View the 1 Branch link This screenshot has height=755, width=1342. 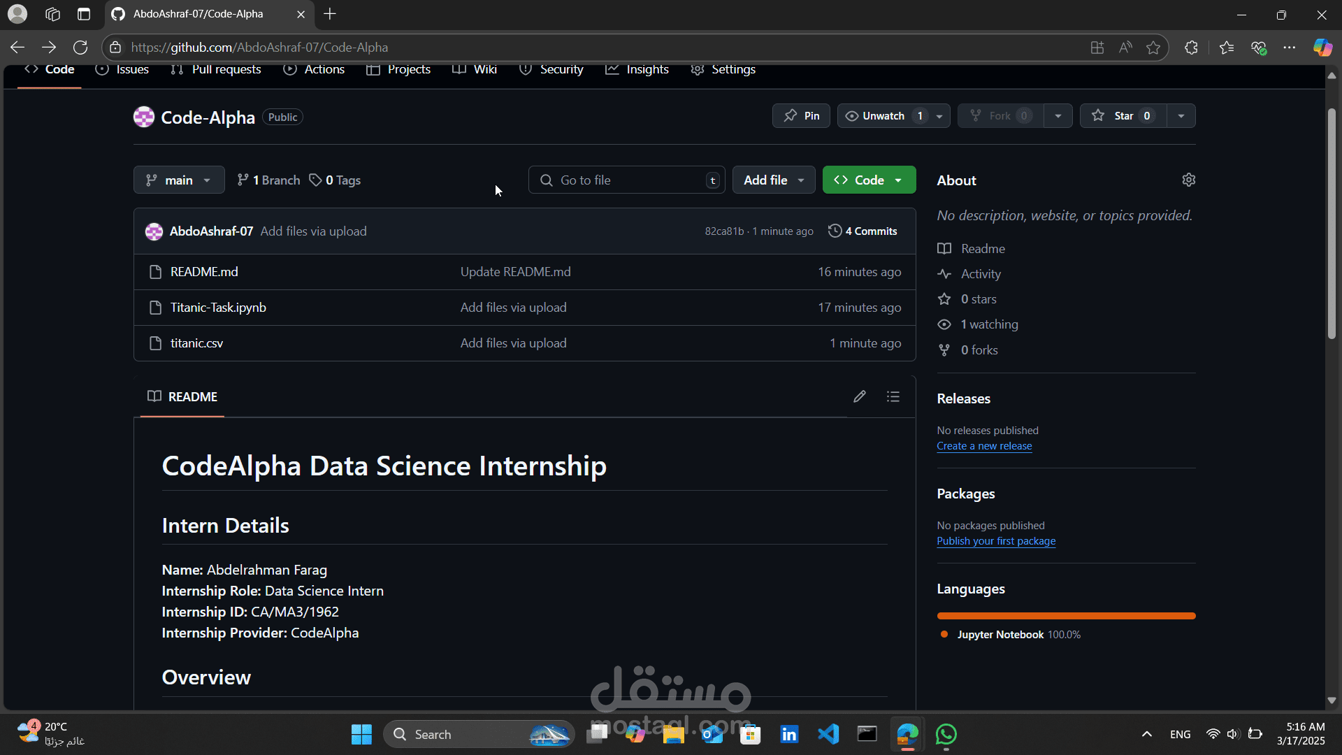pos(268,180)
